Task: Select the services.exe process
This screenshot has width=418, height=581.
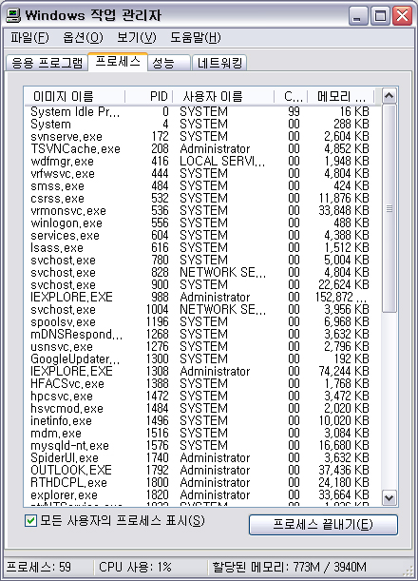Action: (201, 235)
